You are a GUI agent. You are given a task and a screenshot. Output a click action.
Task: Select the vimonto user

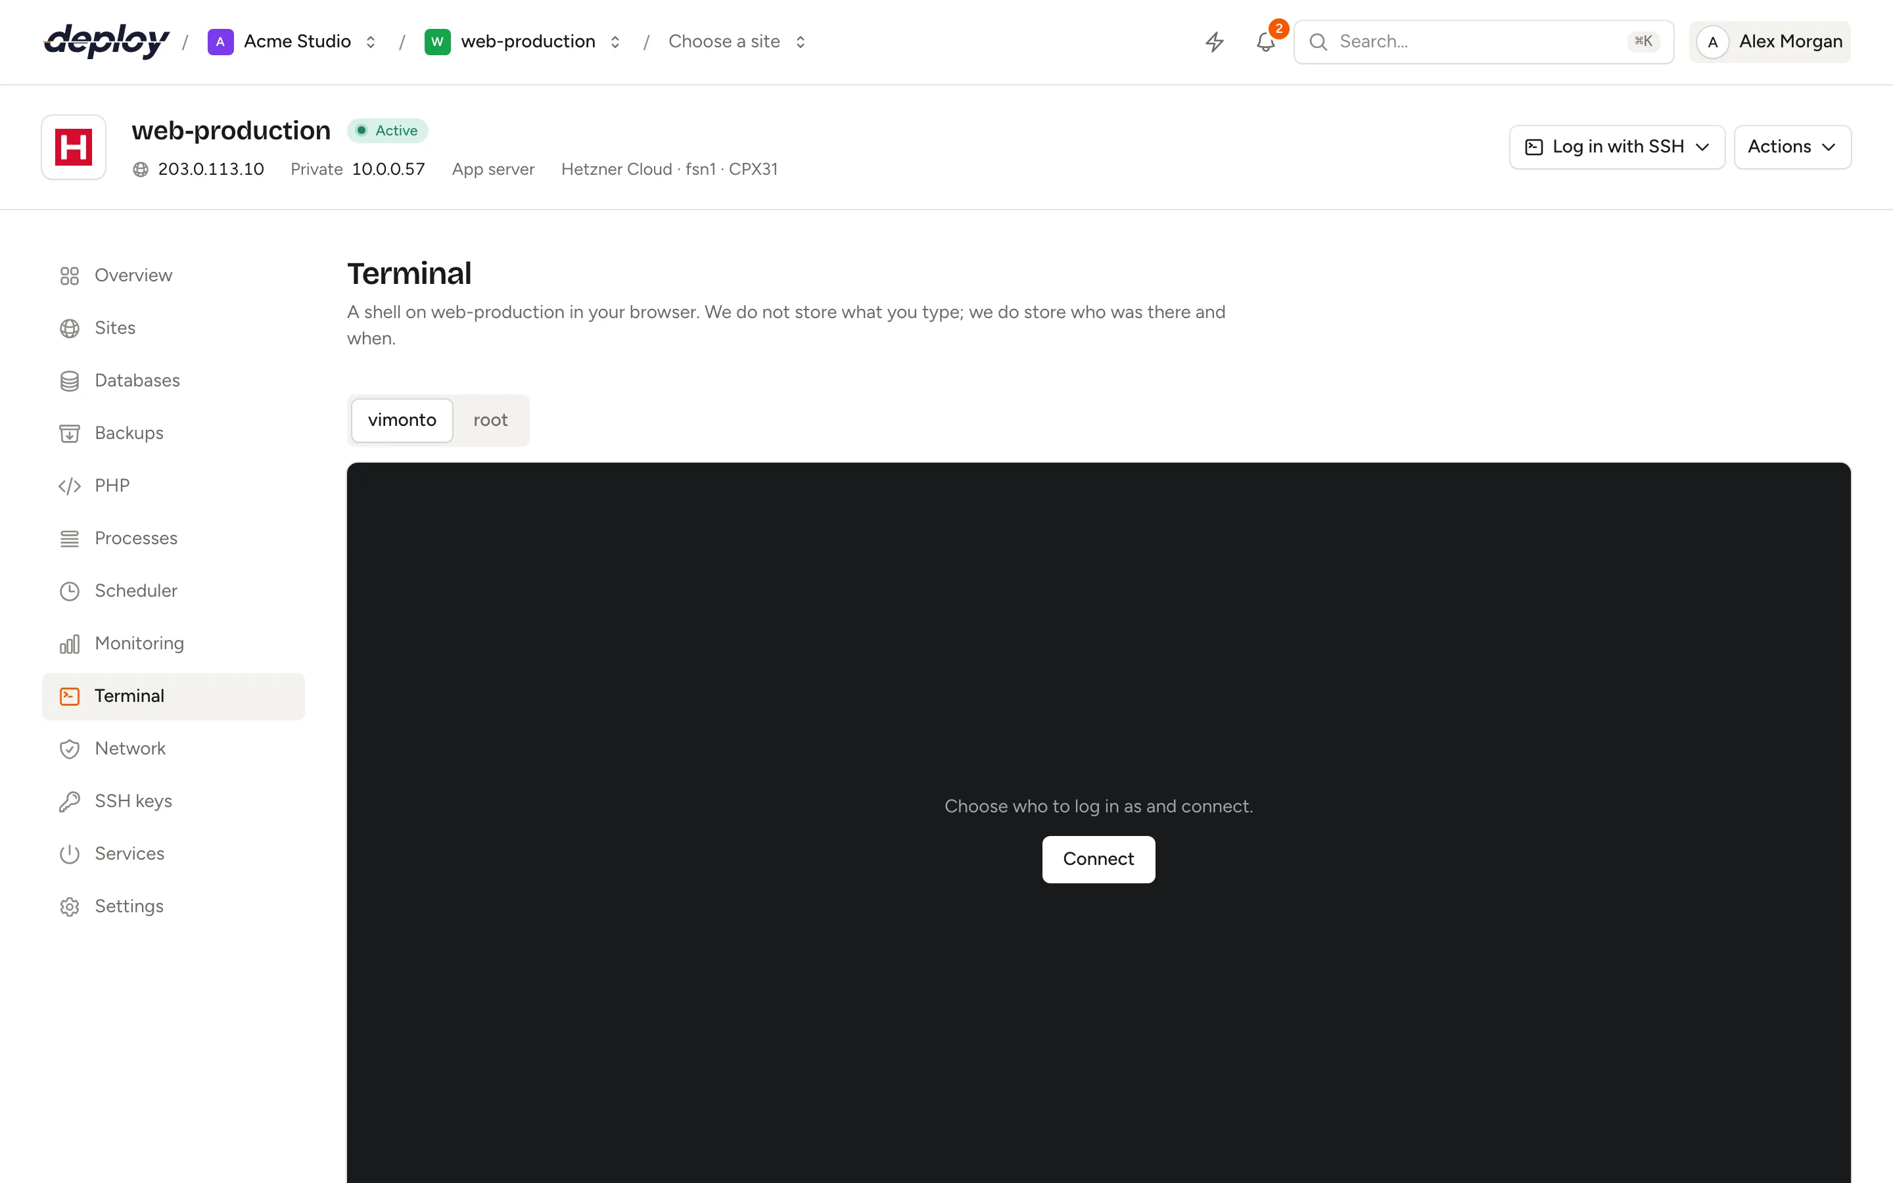[402, 420]
